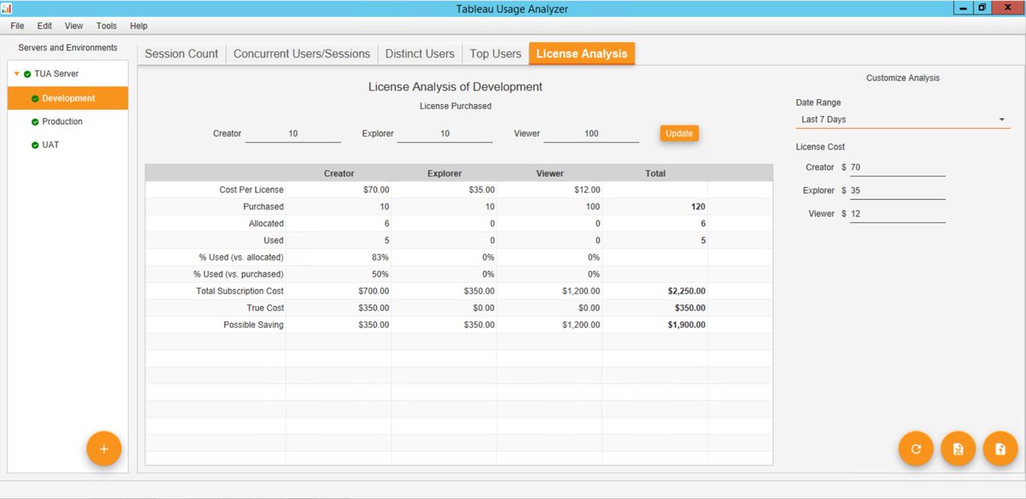Click the Explorer column header
1026x499 pixels.
tap(445, 173)
